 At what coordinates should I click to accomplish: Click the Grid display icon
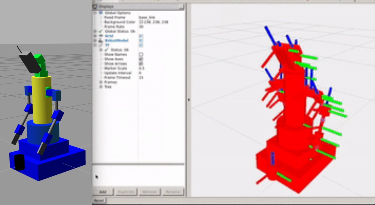pos(101,36)
